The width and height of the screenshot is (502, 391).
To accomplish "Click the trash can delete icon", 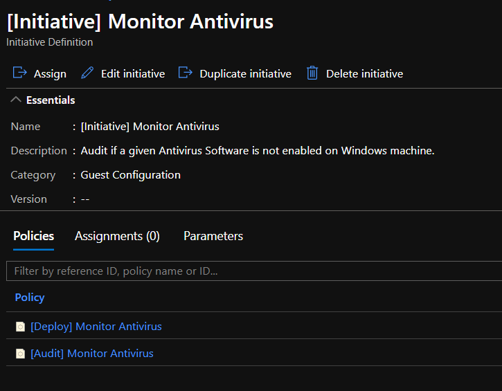I will (x=312, y=73).
